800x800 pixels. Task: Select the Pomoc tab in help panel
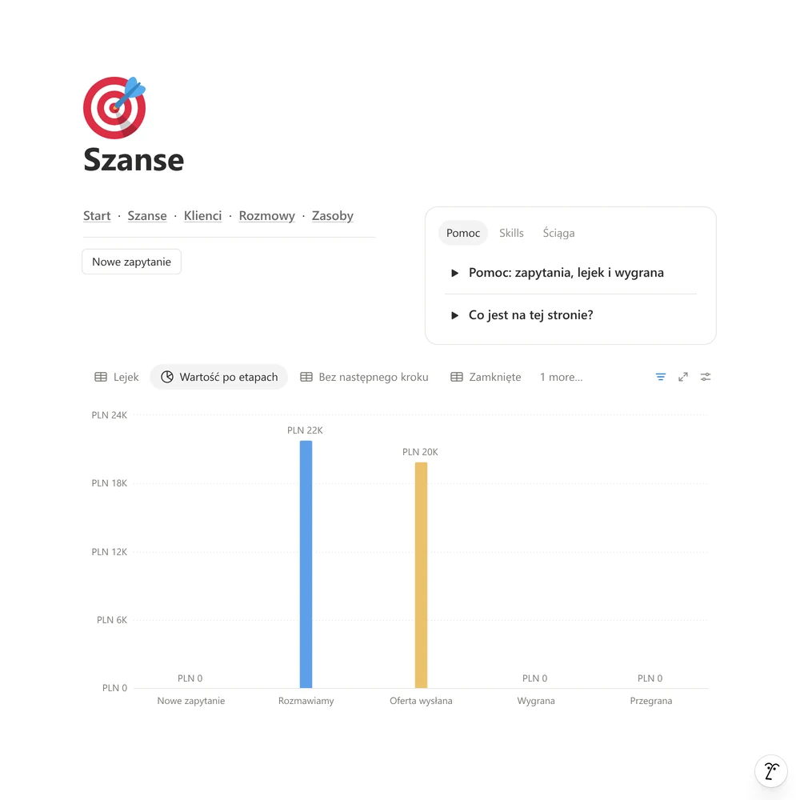pyautogui.click(x=462, y=233)
